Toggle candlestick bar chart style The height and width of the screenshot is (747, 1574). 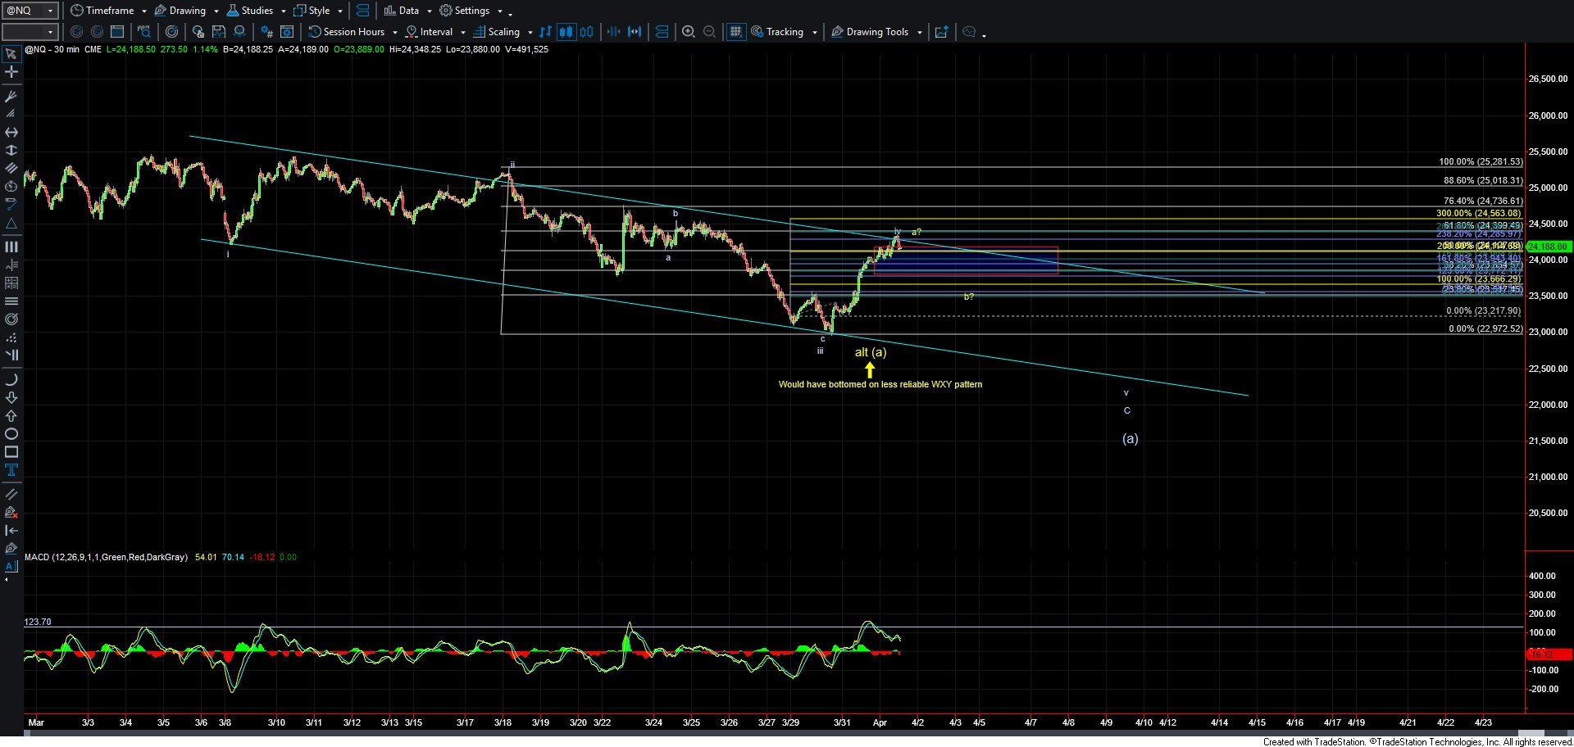tap(566, 32)
